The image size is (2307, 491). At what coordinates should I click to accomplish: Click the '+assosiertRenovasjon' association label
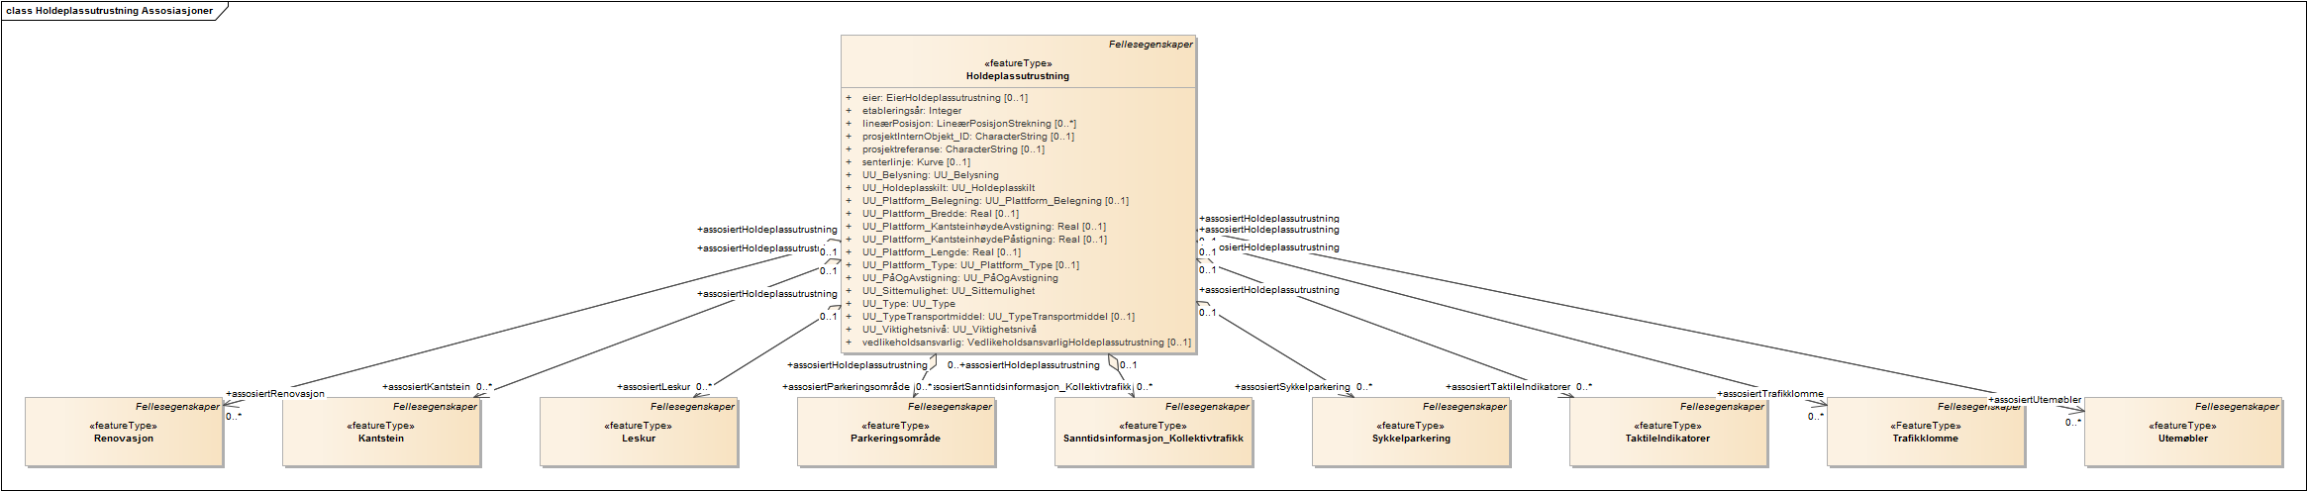pos(275,394)
